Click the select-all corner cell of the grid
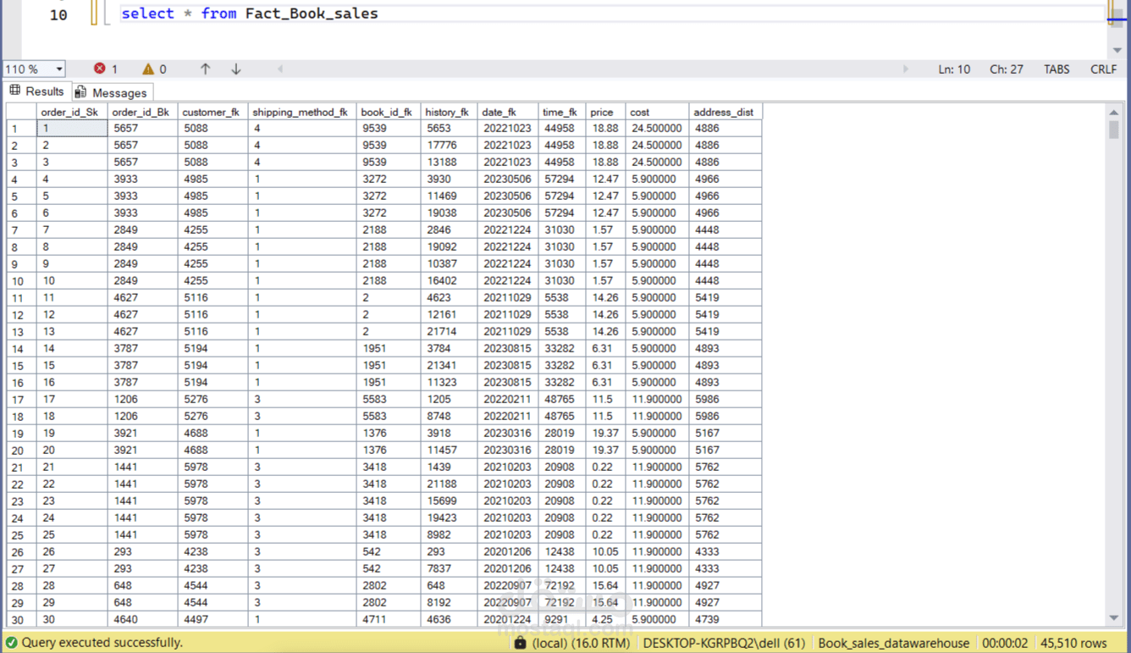1131x653 pixels. pyautogui.click(x=21, y=112)
